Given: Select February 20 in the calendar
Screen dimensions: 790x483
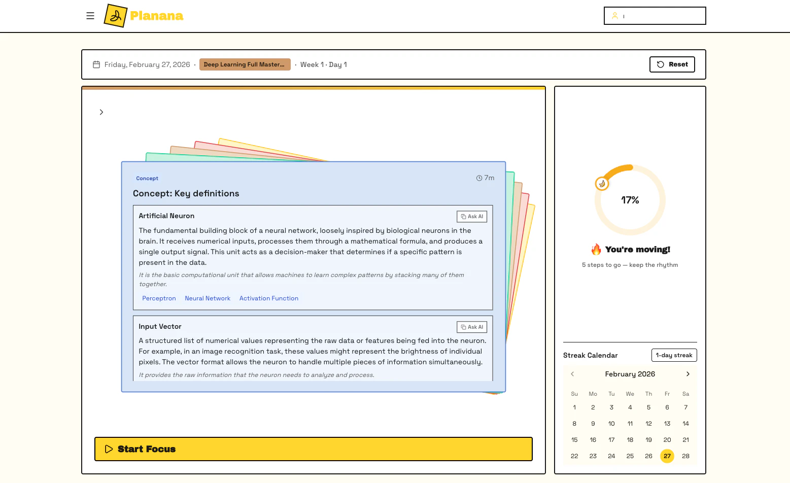Looking at the screenshot, I should point(667,440).
